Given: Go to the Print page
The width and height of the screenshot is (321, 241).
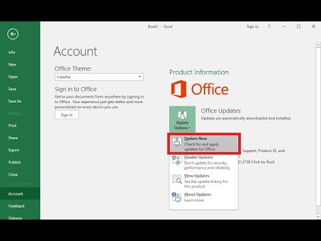Looking at the screenshot, I should [x=13, y=126].
